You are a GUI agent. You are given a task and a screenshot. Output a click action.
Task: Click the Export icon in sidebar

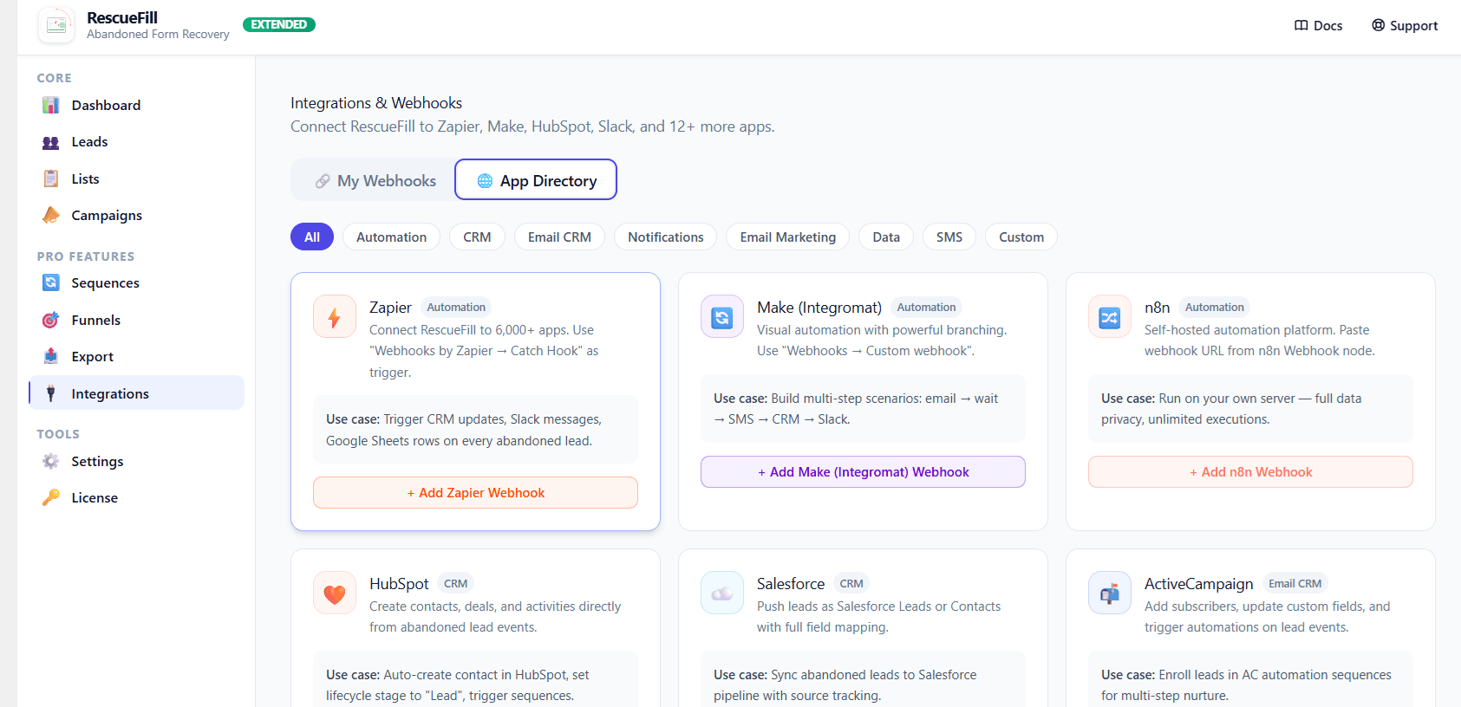point(51,356)
